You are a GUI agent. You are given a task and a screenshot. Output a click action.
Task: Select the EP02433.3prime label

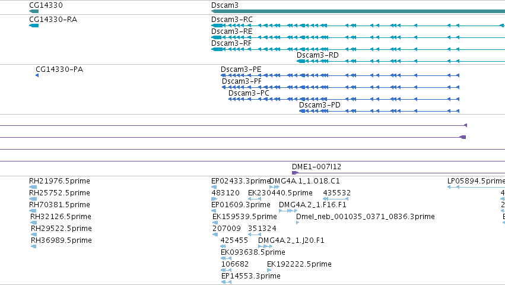pos(240,181)
